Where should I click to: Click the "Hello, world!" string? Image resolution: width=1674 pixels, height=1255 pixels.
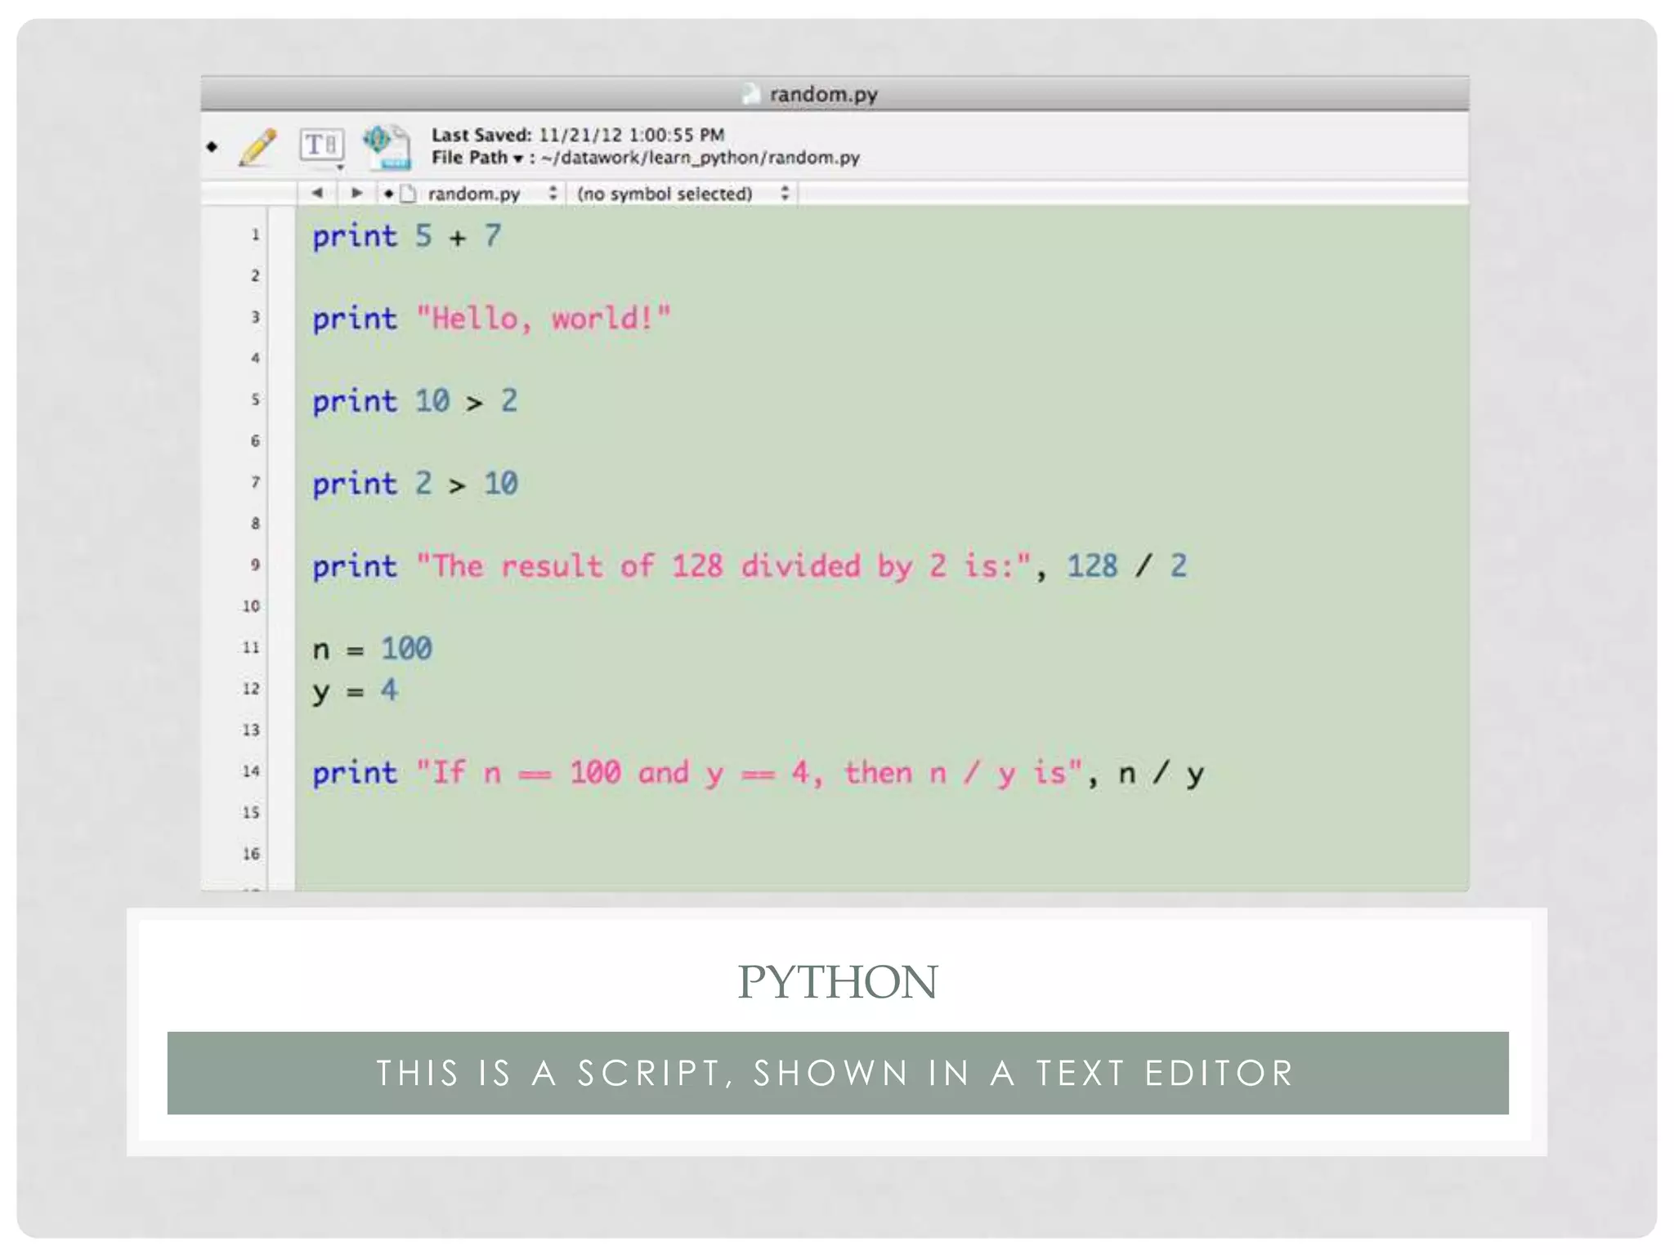544,318
